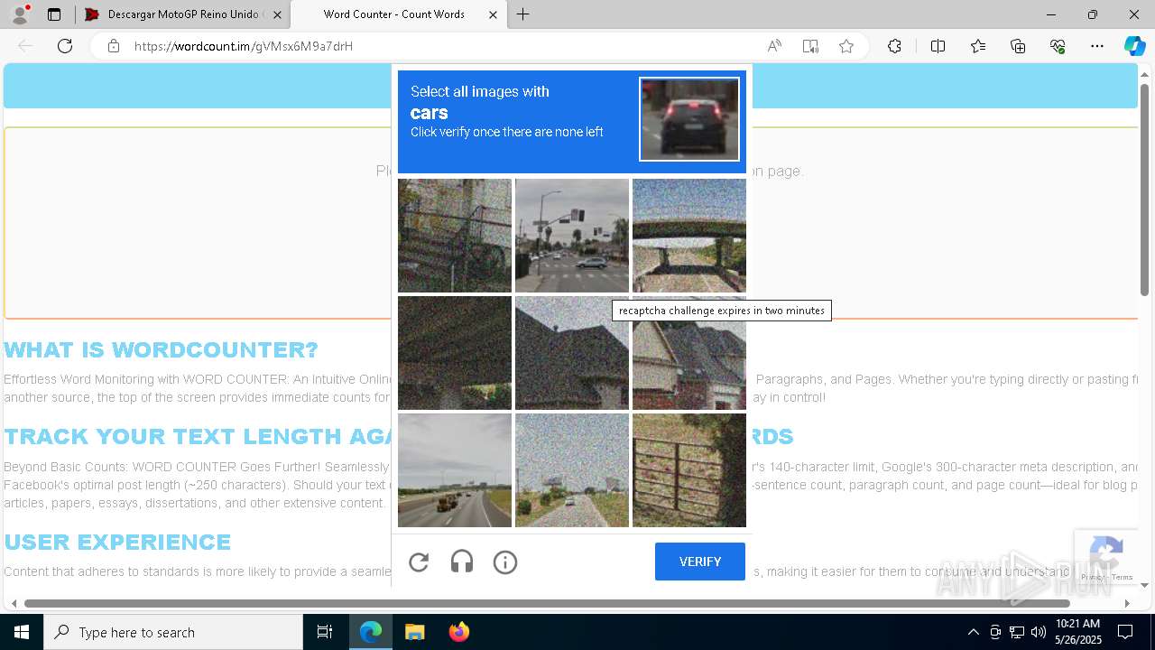
Task: Open File Explorer from taskbar
Action: click(414, 632)
